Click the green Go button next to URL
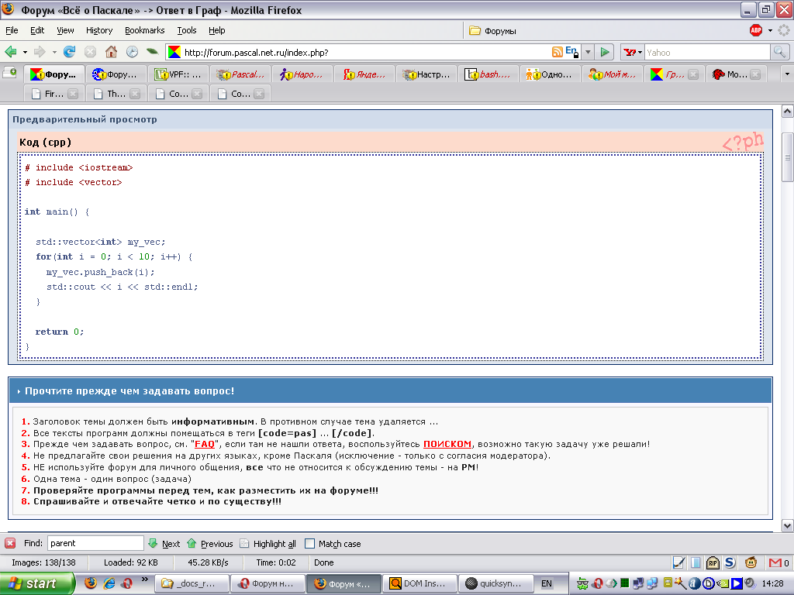 pyautogui.click(x=606, y=52)
